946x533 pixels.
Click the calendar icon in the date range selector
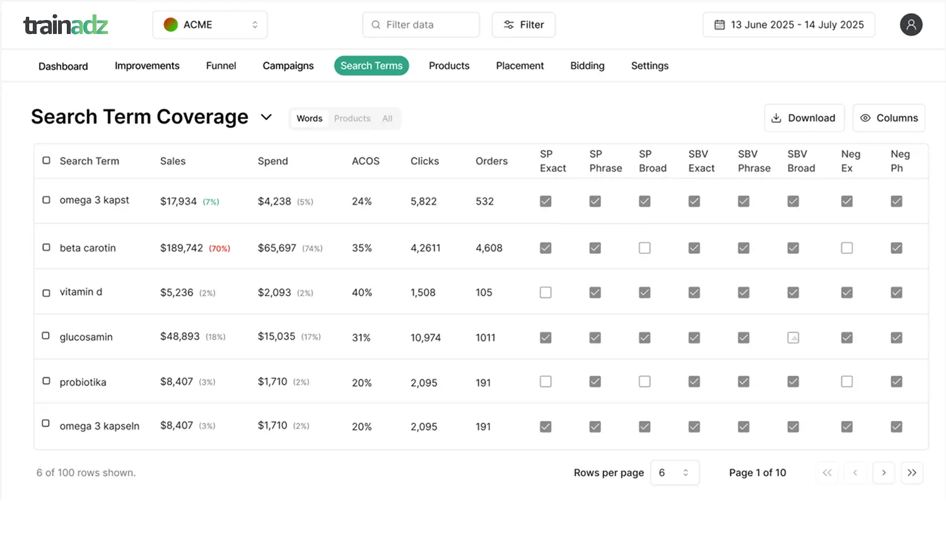(x=718, y=25)
